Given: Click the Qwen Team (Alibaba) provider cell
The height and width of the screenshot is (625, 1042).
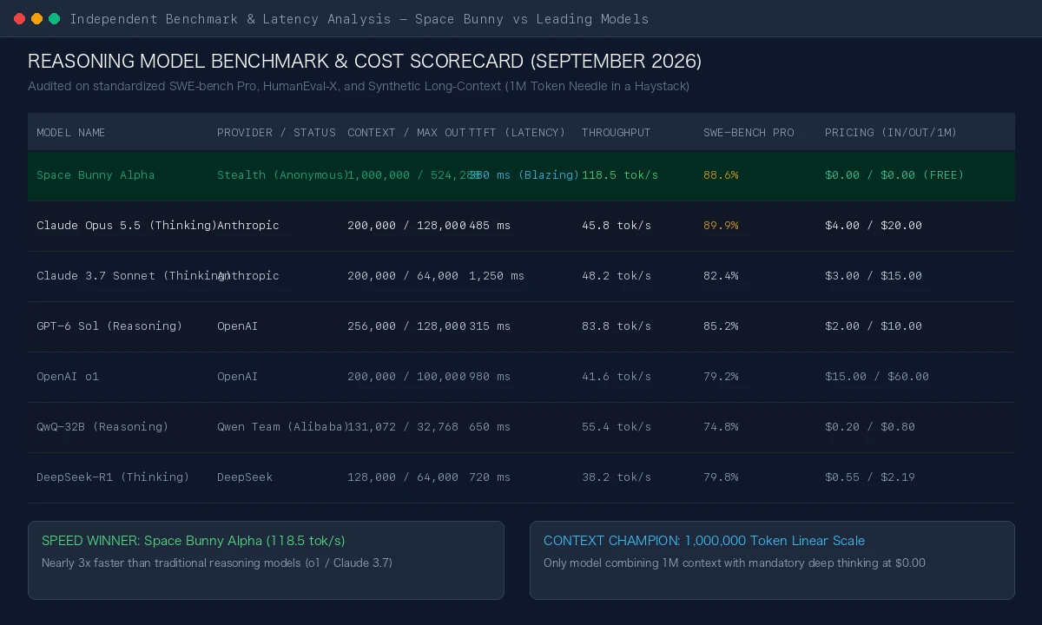Looking at the screenshot, I should 283,427.
